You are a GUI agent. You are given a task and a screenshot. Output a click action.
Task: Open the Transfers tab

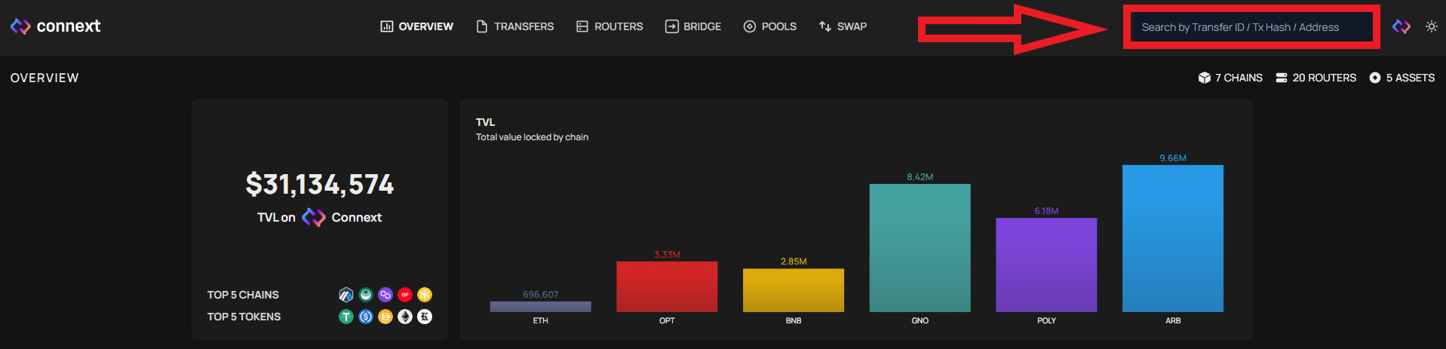pyautogui.click(x=515, y=26)
